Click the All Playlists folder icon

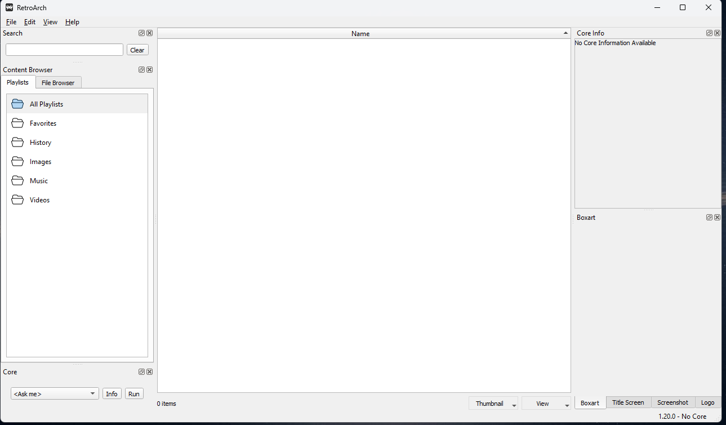[x=17, y=104]
